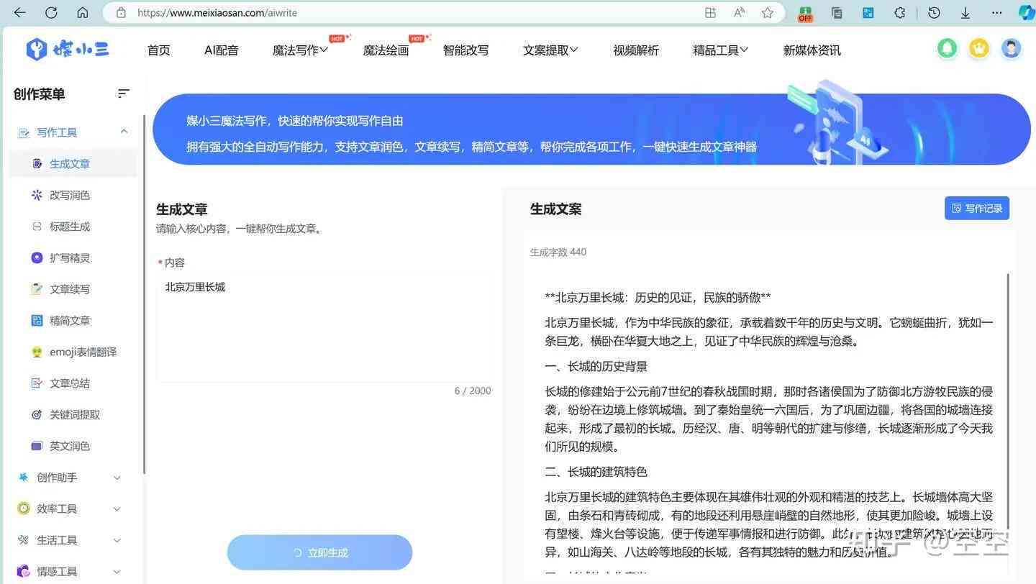Click the browser address bar URL

coord(217,12)
